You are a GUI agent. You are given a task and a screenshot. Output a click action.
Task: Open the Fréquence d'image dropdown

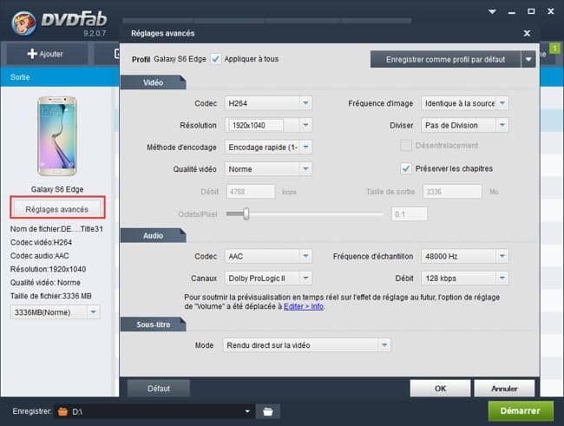click(x=465, y=103)
